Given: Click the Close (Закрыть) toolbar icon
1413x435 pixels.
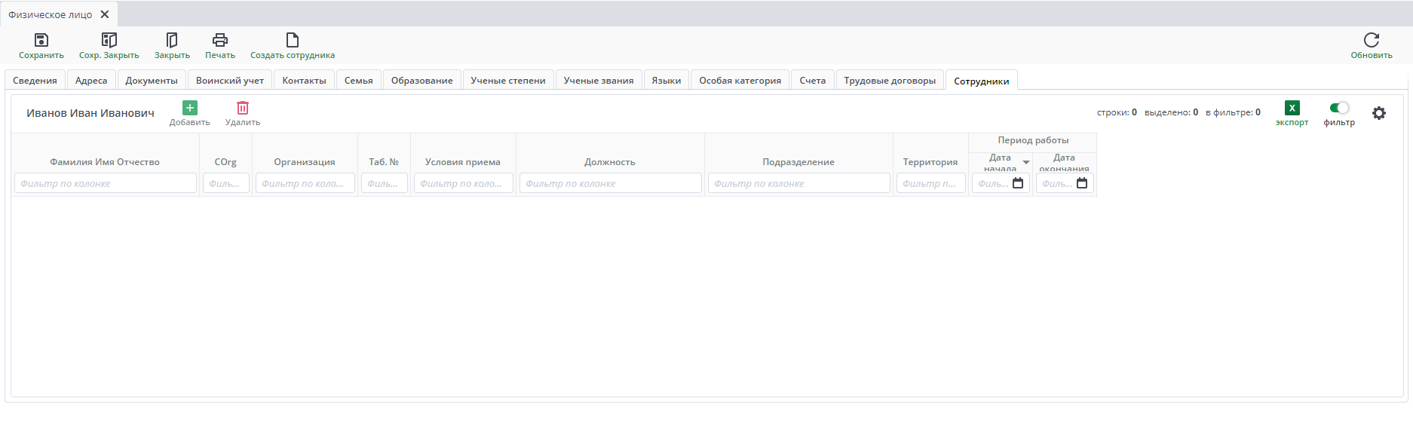Looking at the screenshot, I should [172, 40].
